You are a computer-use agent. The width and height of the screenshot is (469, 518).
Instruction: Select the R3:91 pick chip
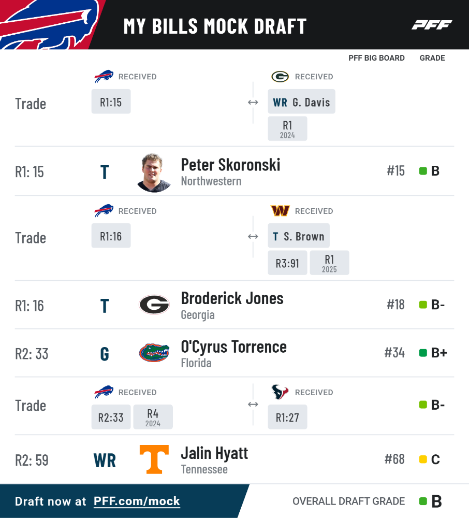(287, 263)
